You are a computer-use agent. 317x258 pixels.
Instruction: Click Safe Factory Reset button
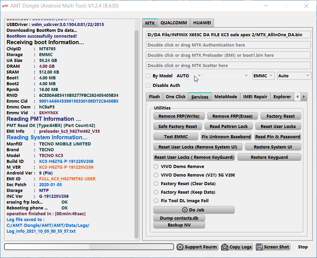click(x=178, y=126)
